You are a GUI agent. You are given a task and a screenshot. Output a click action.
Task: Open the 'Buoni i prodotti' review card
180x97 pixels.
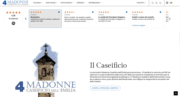point(79,19)
